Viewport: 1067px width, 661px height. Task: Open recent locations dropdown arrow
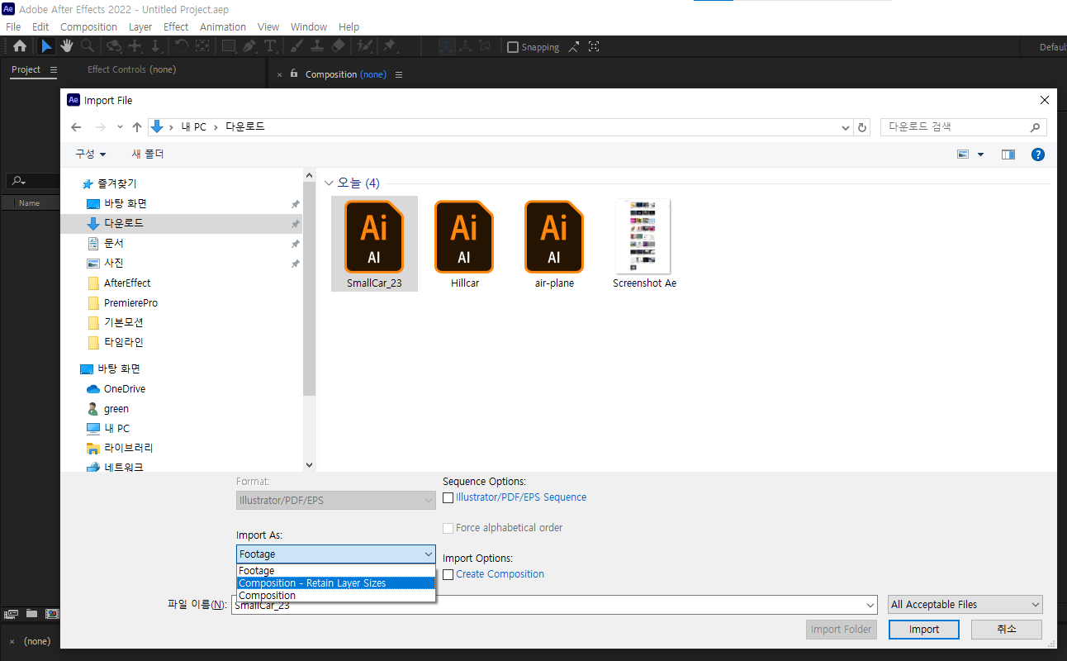pyautogui.click(x=120, y=127)
